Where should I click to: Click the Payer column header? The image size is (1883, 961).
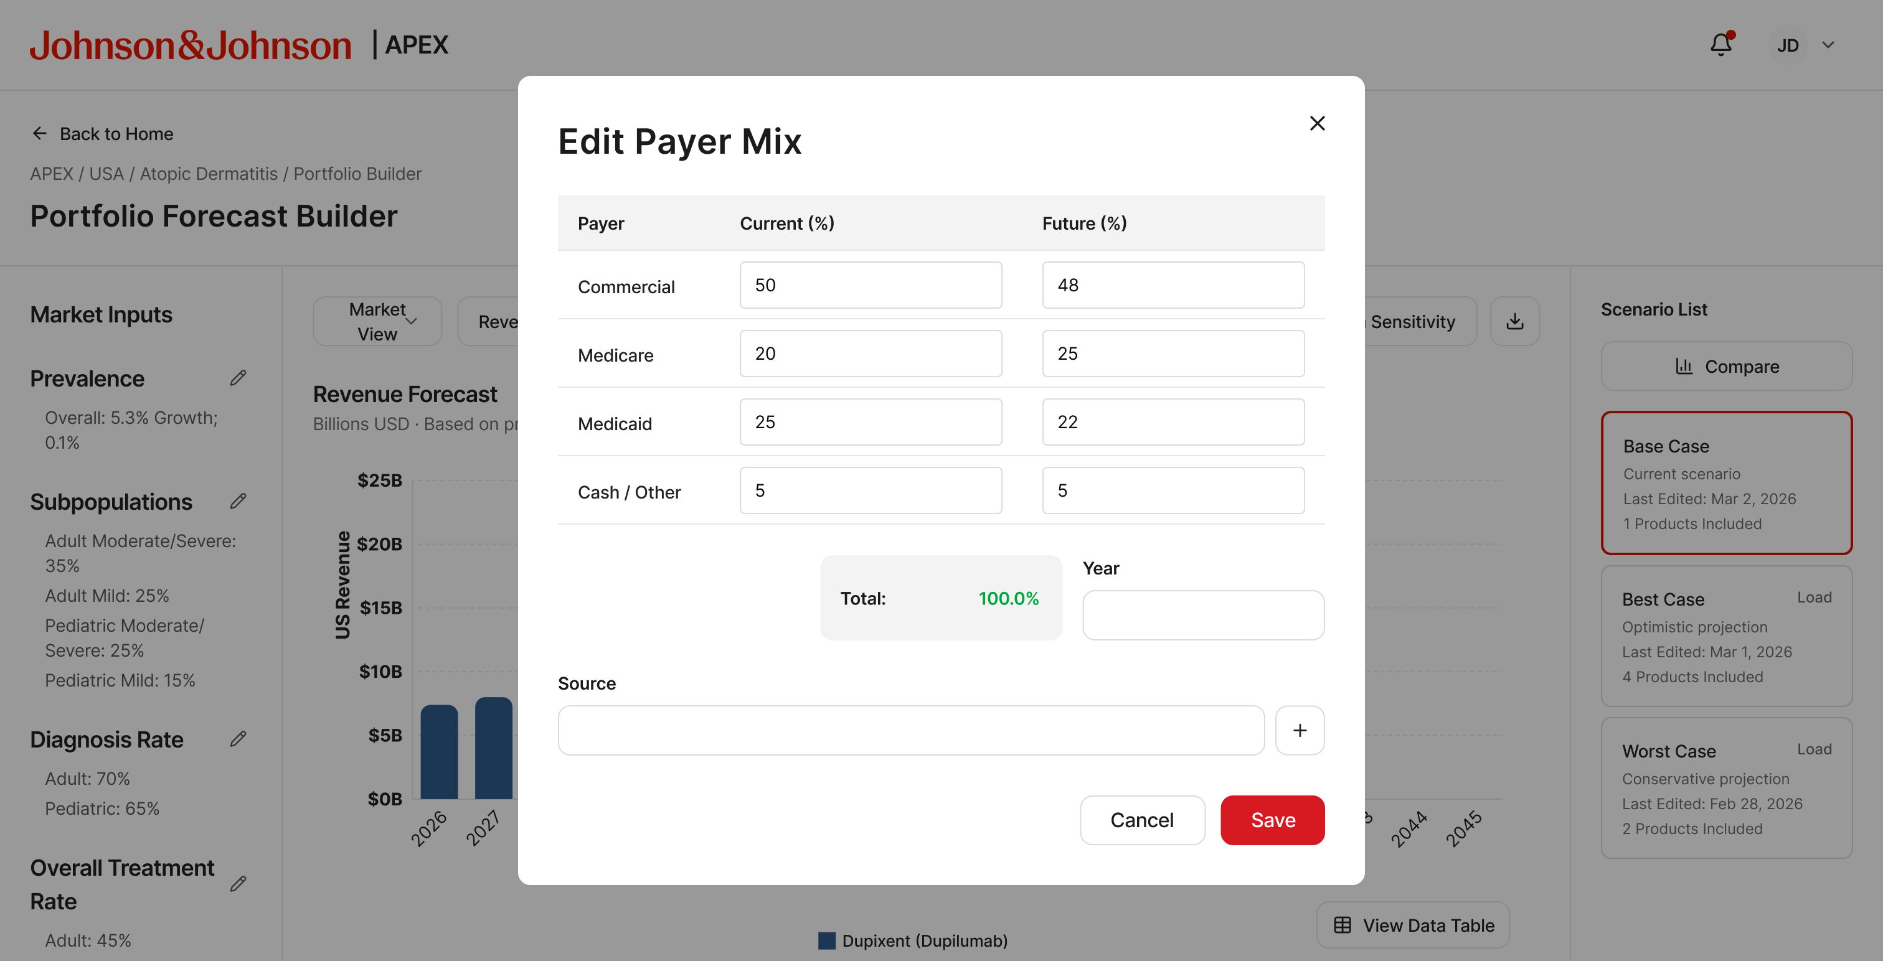click(x=601, y=223)
